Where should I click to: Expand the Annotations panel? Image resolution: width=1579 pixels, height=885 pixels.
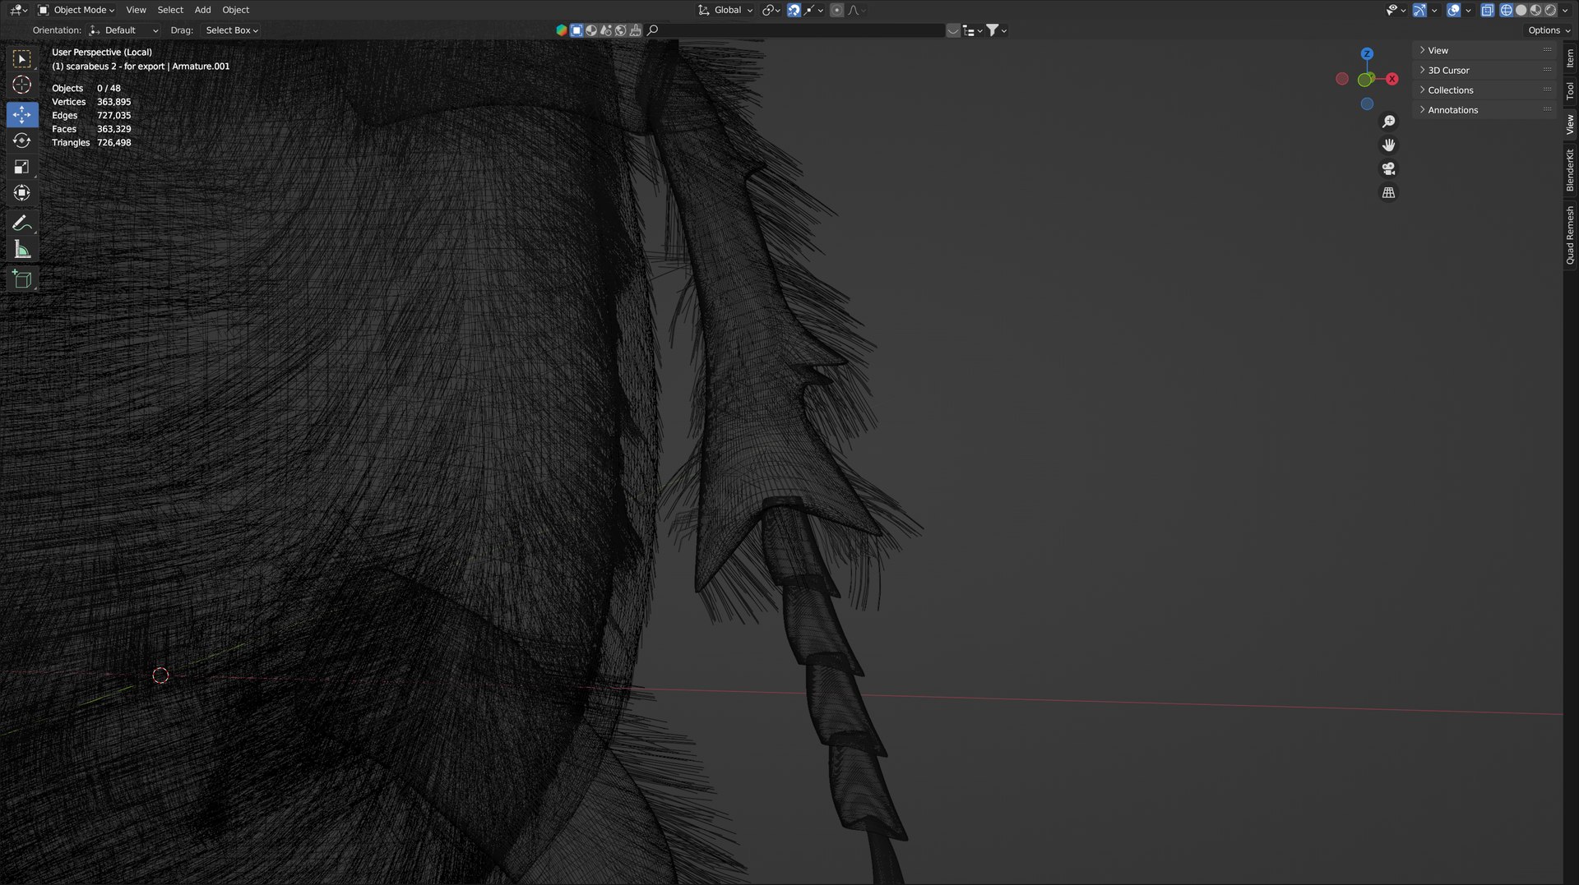pyautogui.click(x=1484, y=110)
